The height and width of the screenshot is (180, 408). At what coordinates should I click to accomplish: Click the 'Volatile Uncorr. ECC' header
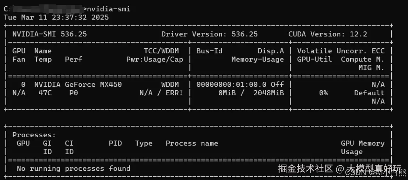[341, 51]
